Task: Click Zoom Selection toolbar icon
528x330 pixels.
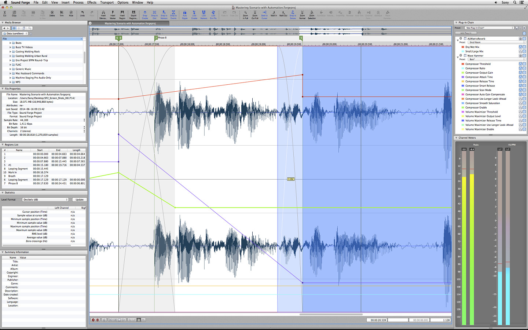Action: pos(312,14)
